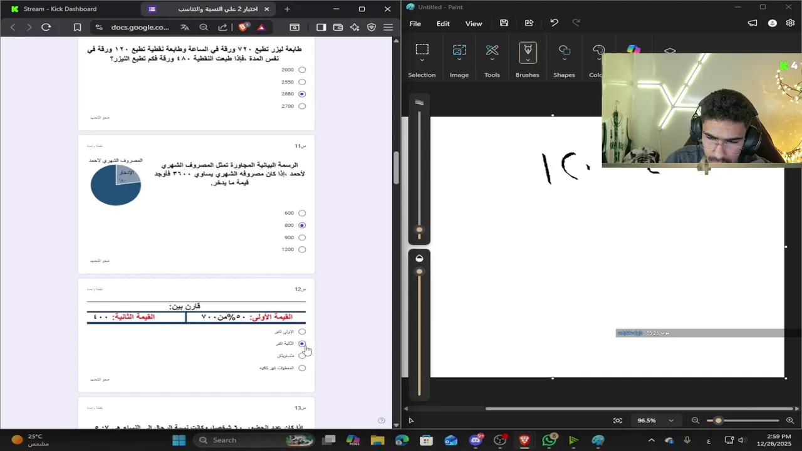Click the browser zoom magnifier in address bar
This screenshot has height=451, width=802.
(204, 27)
